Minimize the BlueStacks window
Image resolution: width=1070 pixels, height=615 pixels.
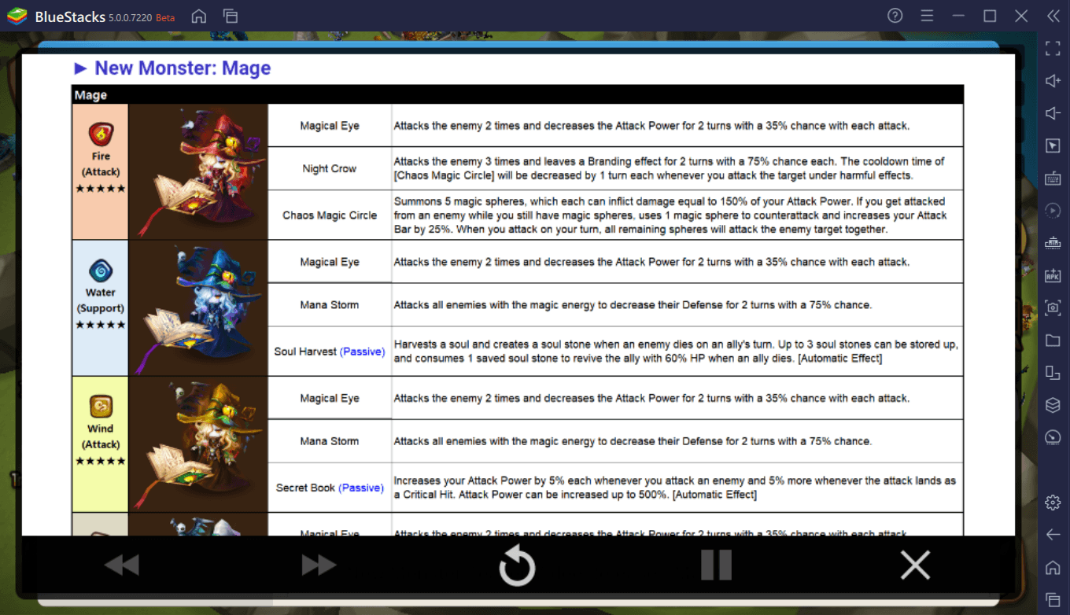pyautogui.click(x=958, y=16)
